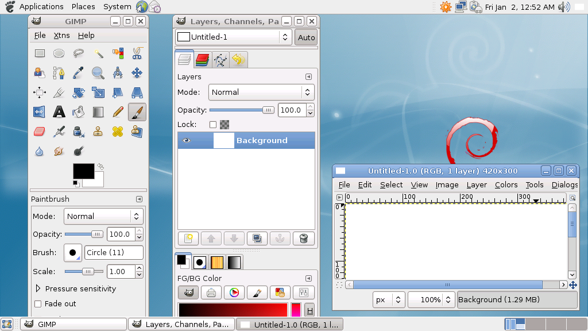Adjust the Layers Opacity slider
This screenshot has height=331, width=588.
click(242, 110)
